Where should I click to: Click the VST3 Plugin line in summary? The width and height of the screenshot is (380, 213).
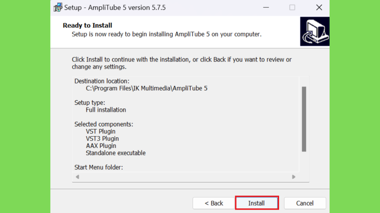point(102,139)
